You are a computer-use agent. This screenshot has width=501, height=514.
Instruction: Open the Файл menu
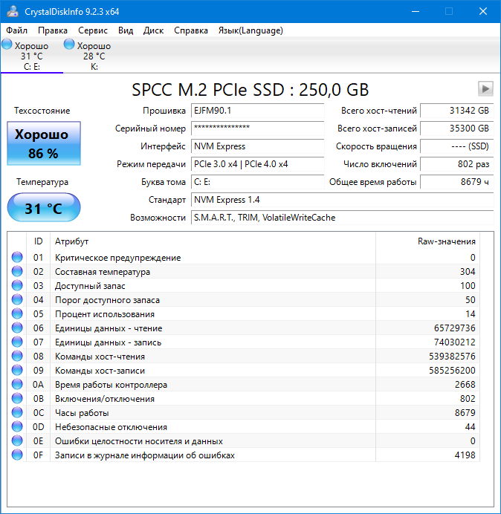(x=17, y=30)
